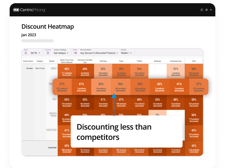This screenshot has width=225, height=168.
Task: Expand the Sub Category column headings dropdown
Action: click(x=61, y=53)
